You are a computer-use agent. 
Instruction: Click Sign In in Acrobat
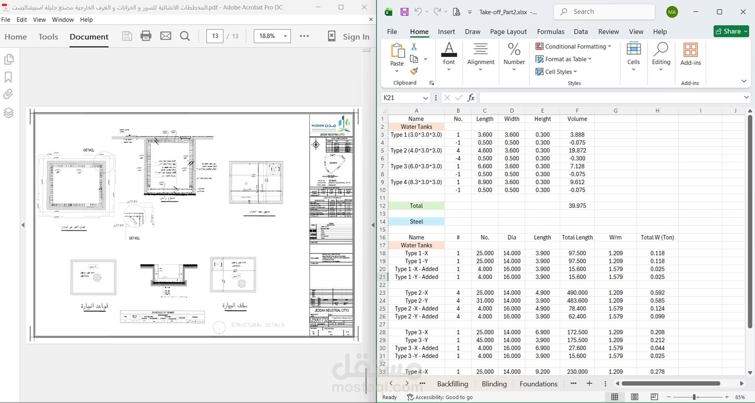tap(356, 37)
